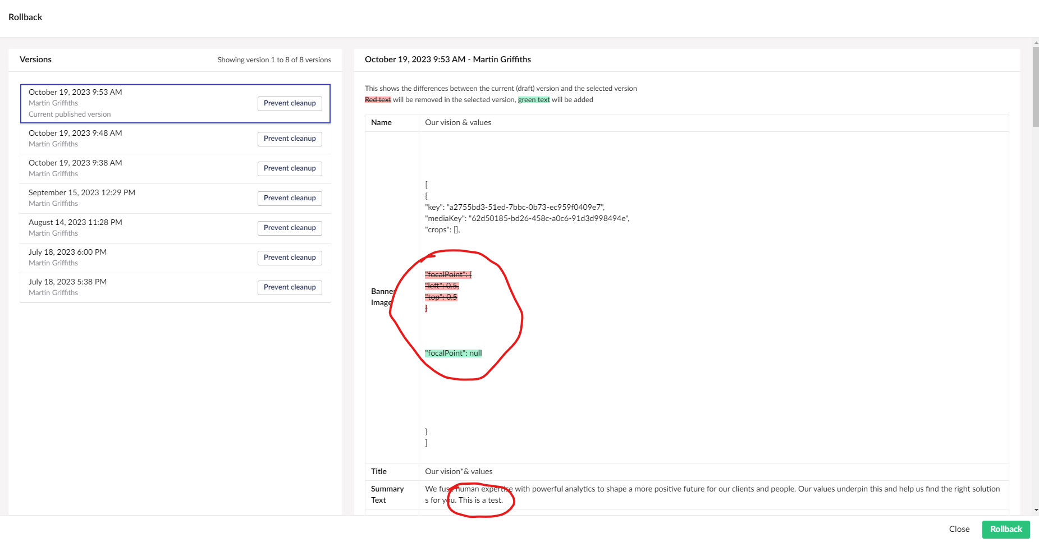The height and width of the screenshot is (542, 1039).
Task: Click the Versions panel heading
Action: [x=36, y=59]
